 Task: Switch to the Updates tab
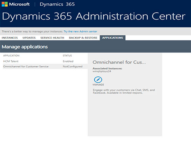tap(29, 38)
